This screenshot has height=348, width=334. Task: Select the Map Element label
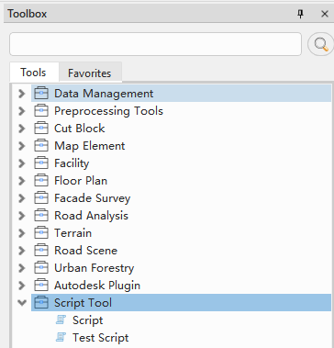tap(90, 146)
